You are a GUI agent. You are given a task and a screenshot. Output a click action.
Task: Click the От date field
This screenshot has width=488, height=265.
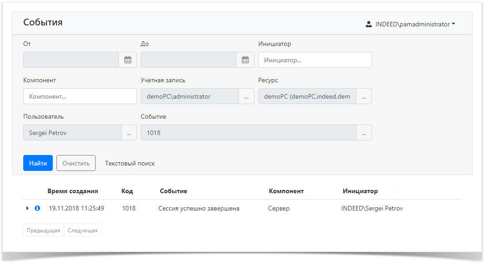point(71,60)
